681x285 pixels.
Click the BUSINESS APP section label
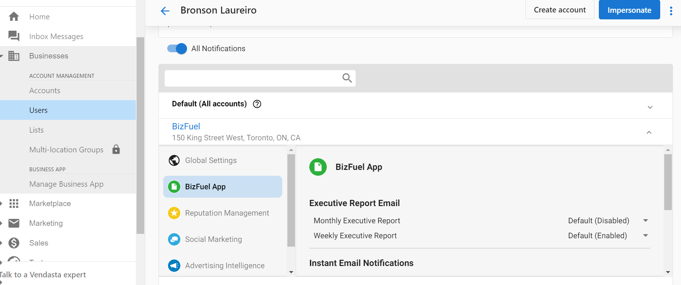(47, 169)
